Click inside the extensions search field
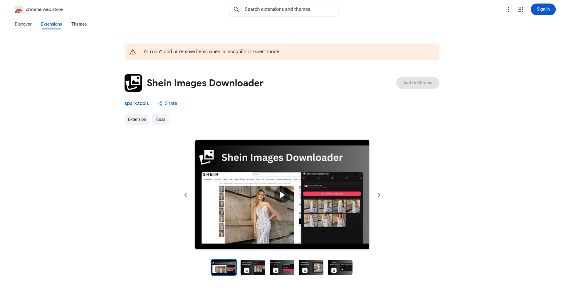This screenshot has width=564, height=292. (x=283, y=9)
